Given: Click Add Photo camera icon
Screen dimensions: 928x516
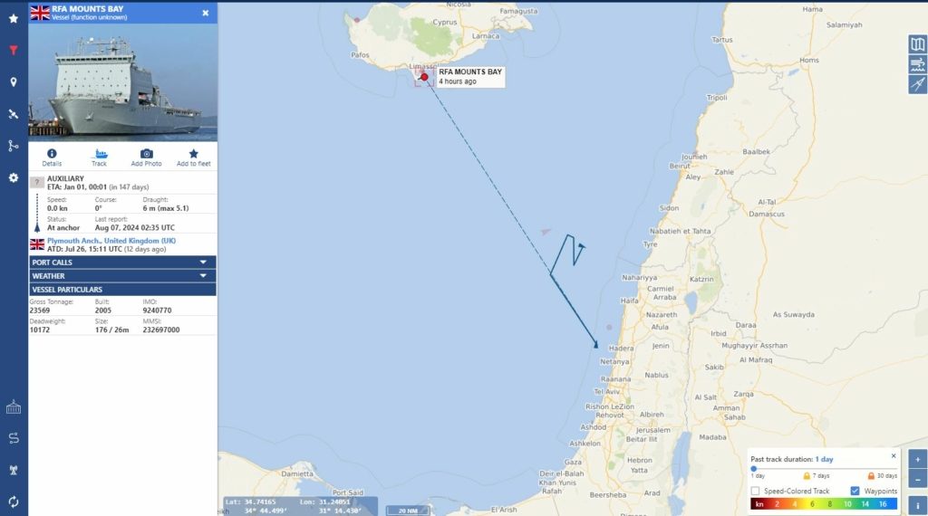Looking at the screenshot, I should (146, 154).
